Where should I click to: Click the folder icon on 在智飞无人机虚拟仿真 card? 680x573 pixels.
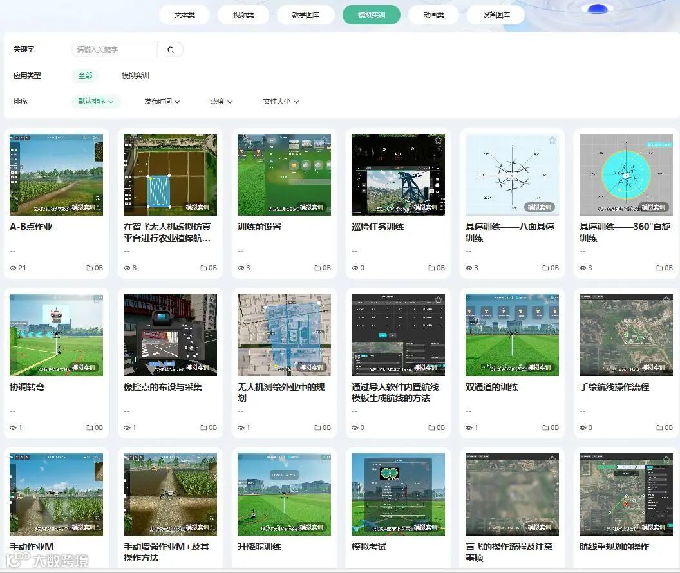(x=203, y=268)
